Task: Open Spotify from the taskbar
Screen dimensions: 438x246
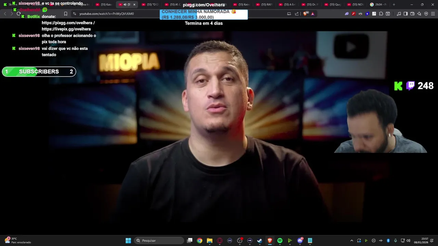Action: [280, 241]
